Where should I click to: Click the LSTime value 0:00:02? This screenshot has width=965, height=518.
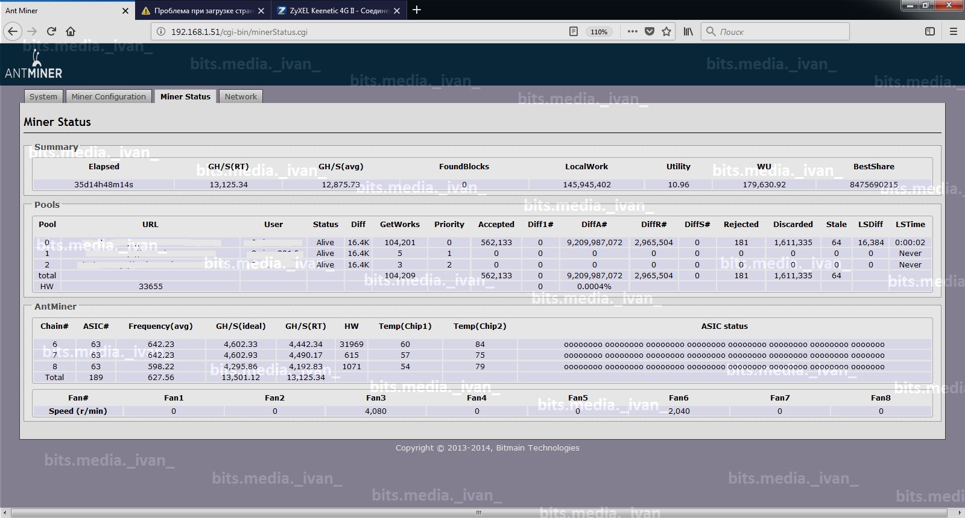910,243
